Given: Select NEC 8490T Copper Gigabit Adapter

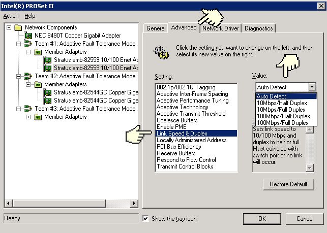Looking at the screenshot, I should (x=78, y=36).
